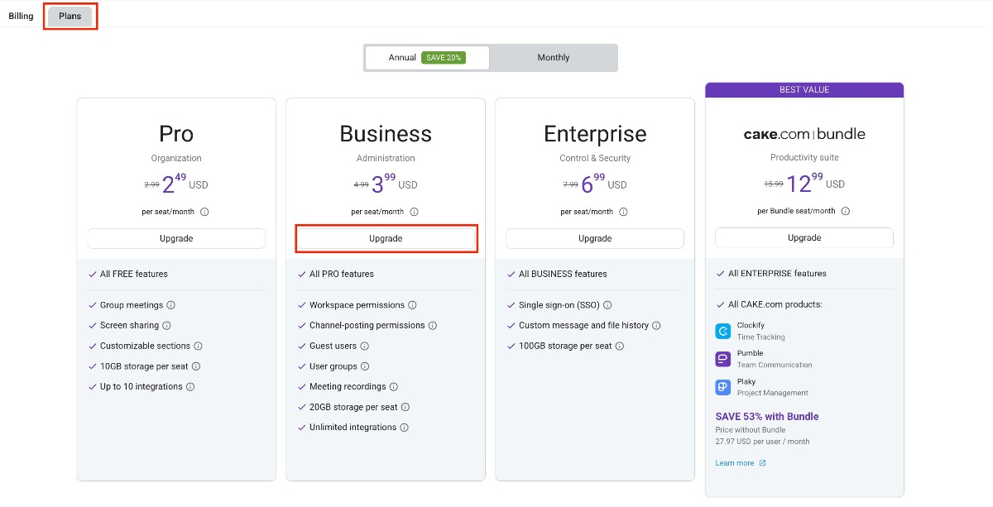The image size is (993, 507).
Task: Click the Pumble product icon
Action: (x=723, y=359)
